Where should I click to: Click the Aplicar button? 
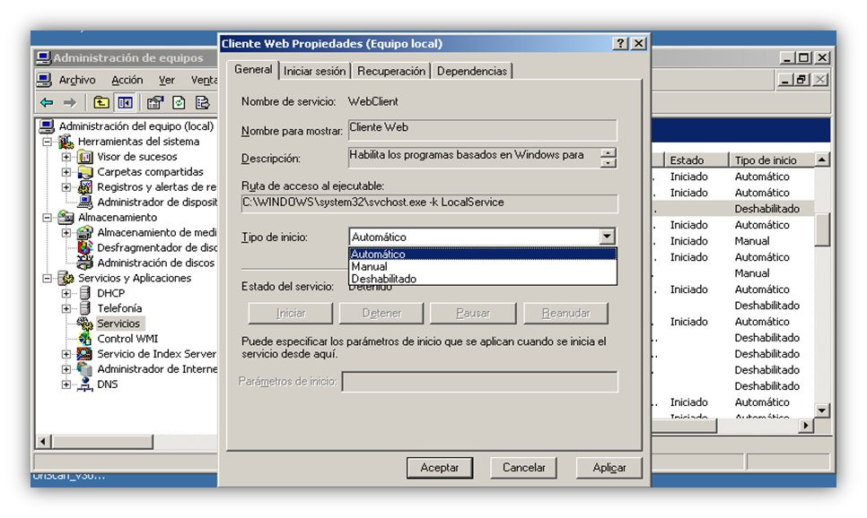click(x=609, y=468)
